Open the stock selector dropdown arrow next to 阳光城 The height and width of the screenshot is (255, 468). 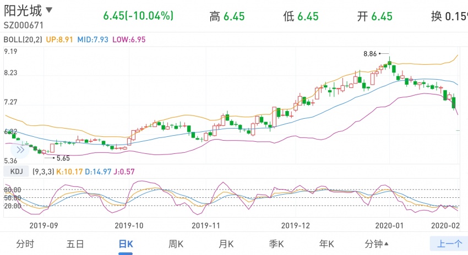coord(49,10)
